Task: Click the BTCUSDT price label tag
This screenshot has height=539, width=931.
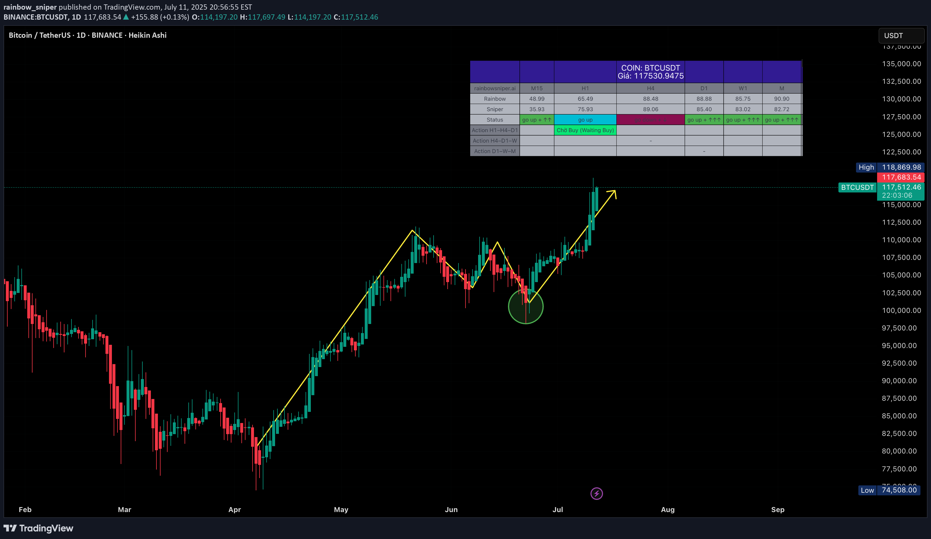Action: [857, 187]
